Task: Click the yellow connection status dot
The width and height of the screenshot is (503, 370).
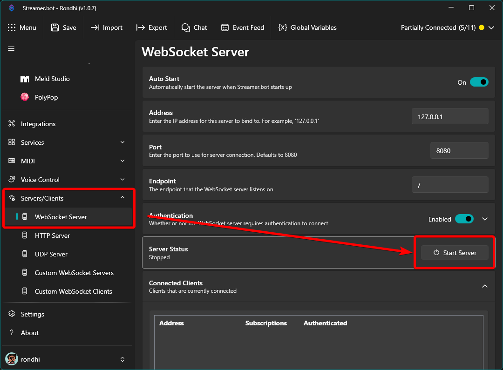Action: click(482, 27)
